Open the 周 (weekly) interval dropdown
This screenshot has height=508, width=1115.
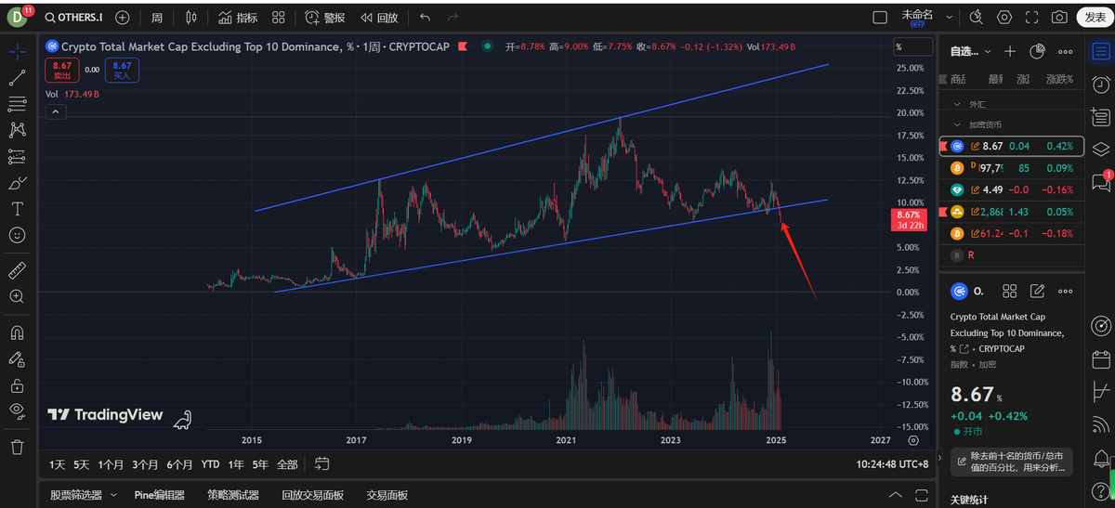157,18
